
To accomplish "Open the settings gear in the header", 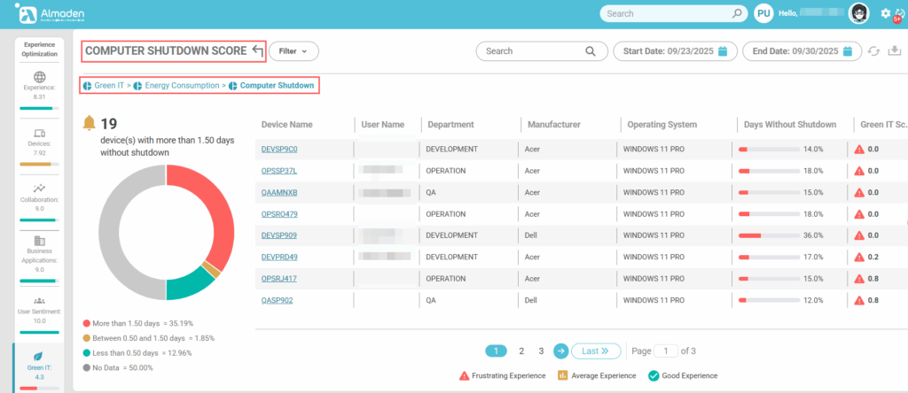I will [885, 13].
